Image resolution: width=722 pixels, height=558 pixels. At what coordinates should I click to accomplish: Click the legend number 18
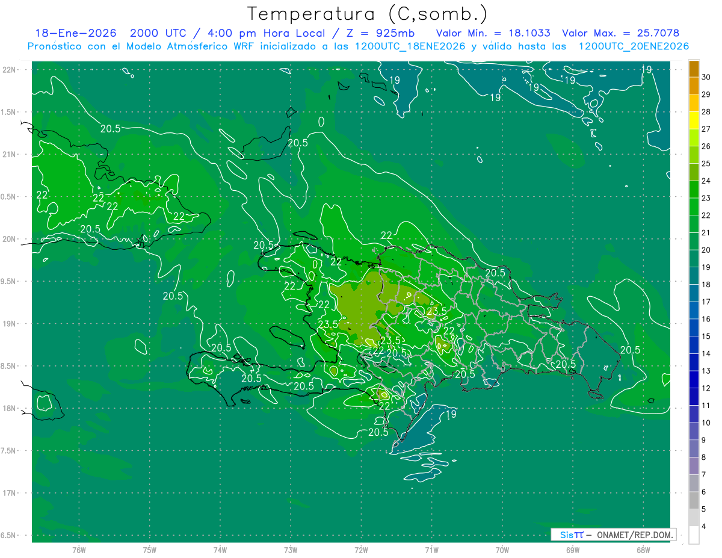tap(706, 284)
